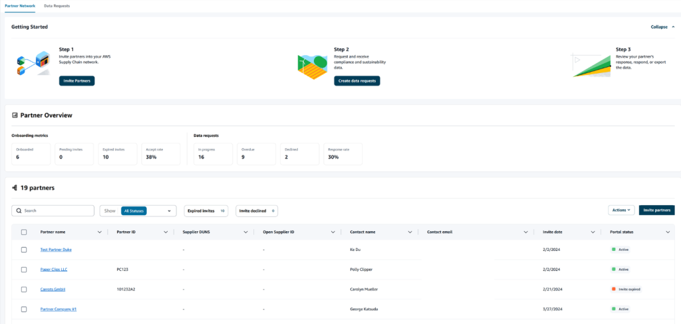Filter by Invite declined chip
Screen dimensions: 681x324
257,210
